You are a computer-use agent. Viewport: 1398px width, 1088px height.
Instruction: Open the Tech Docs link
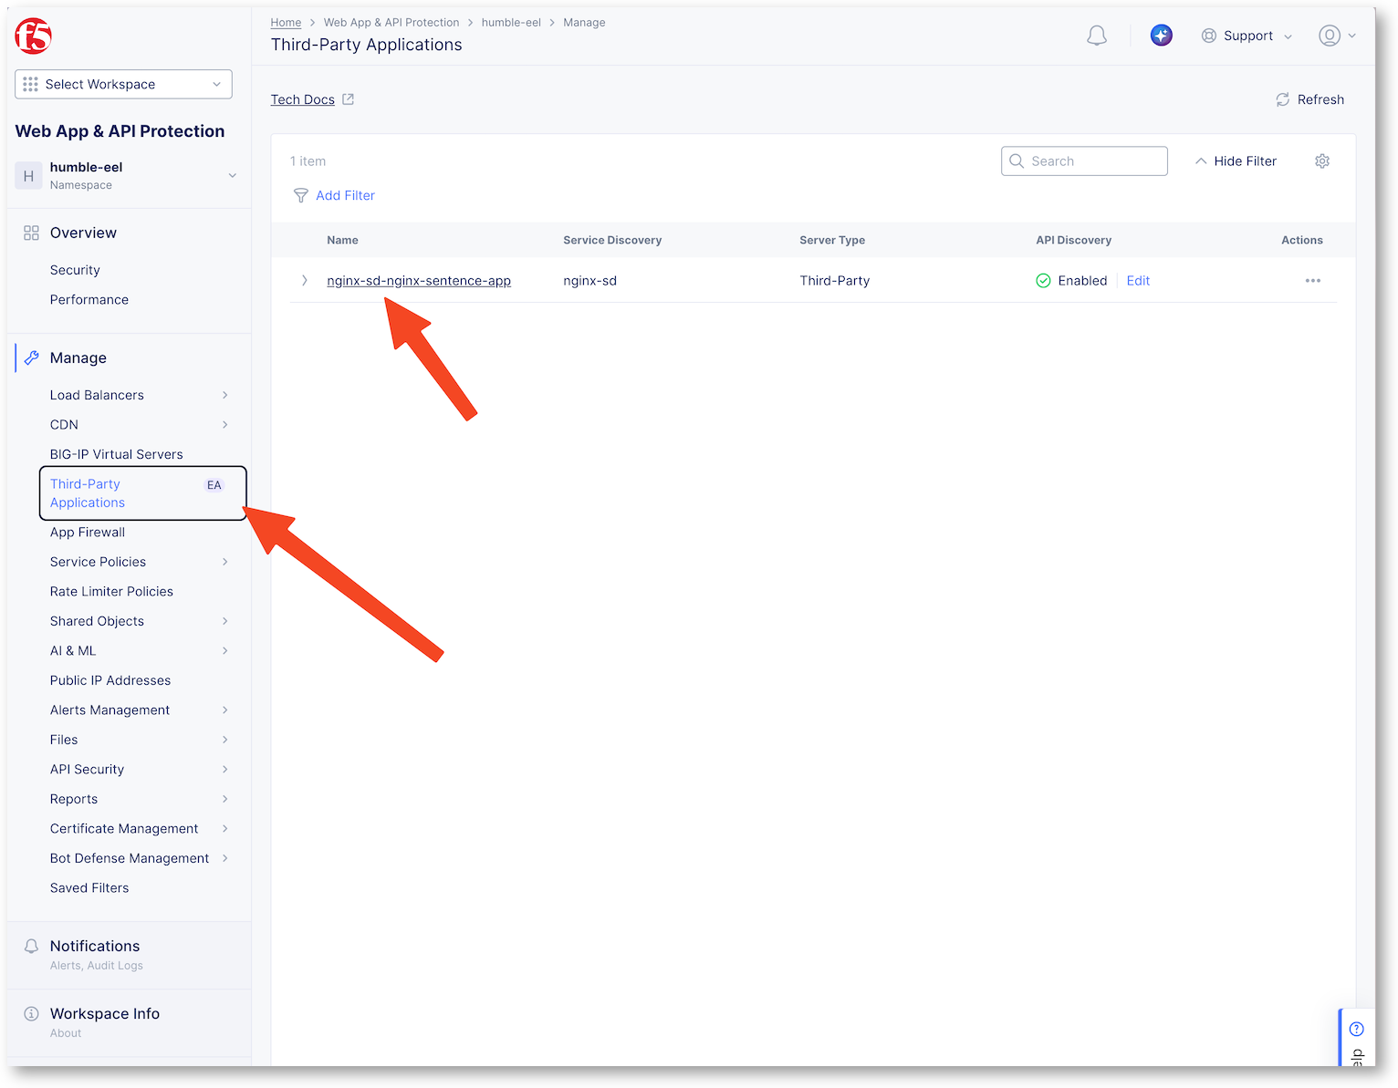point(303,99)
